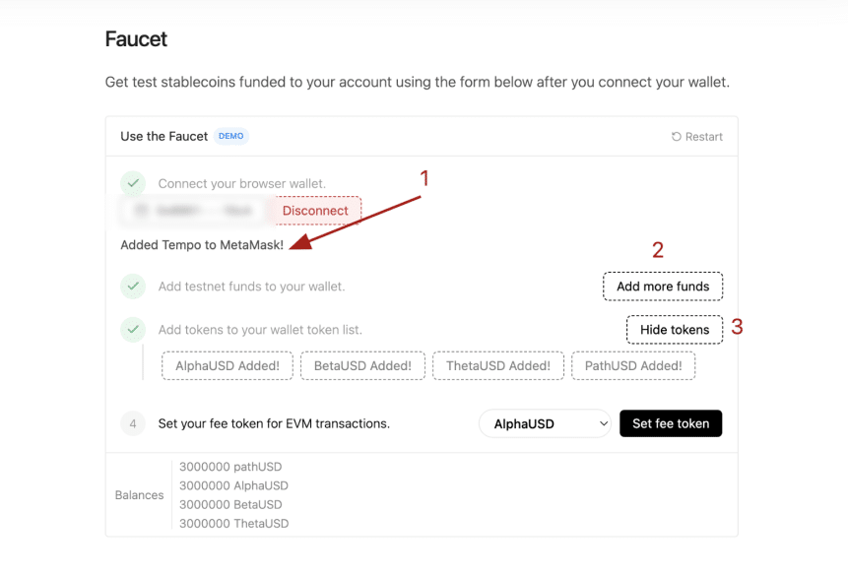Click the DEMO badge
The height and width of the screenshot is (576, 848).
tap(231, 136)
